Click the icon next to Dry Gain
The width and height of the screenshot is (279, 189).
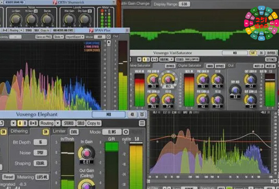pyautogui.click(x=90, y=11)
